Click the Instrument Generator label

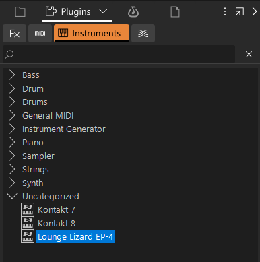click(64, 129)
